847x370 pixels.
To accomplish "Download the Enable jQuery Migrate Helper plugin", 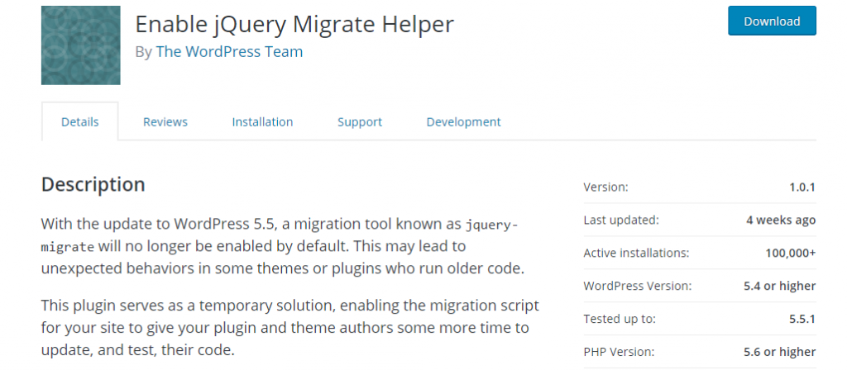I will 772,21.
